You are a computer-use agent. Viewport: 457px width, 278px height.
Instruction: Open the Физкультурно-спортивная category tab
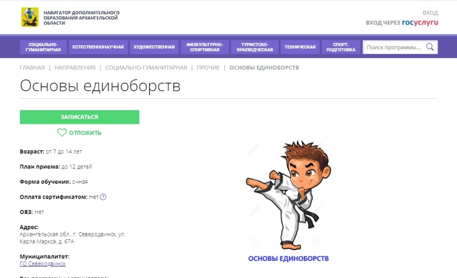[x=205, y=47]
